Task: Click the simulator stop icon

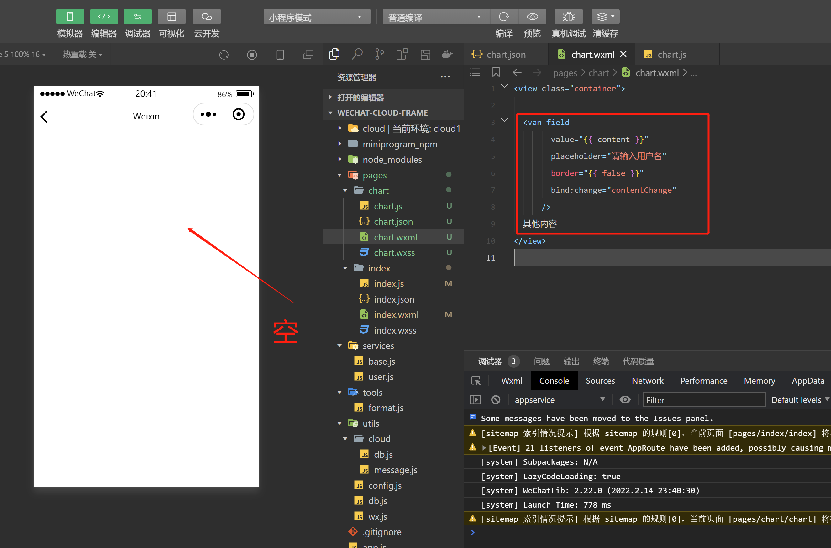Action: coord(252,55)
